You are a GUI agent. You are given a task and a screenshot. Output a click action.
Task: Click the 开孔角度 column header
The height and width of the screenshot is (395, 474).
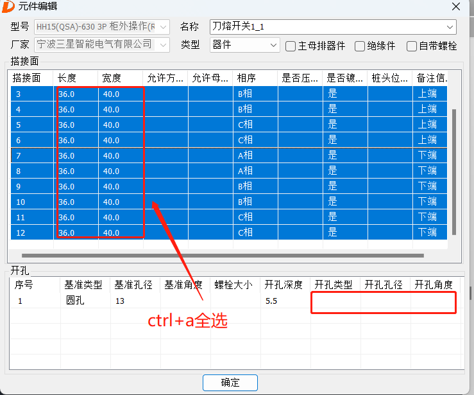click(435, 285)
